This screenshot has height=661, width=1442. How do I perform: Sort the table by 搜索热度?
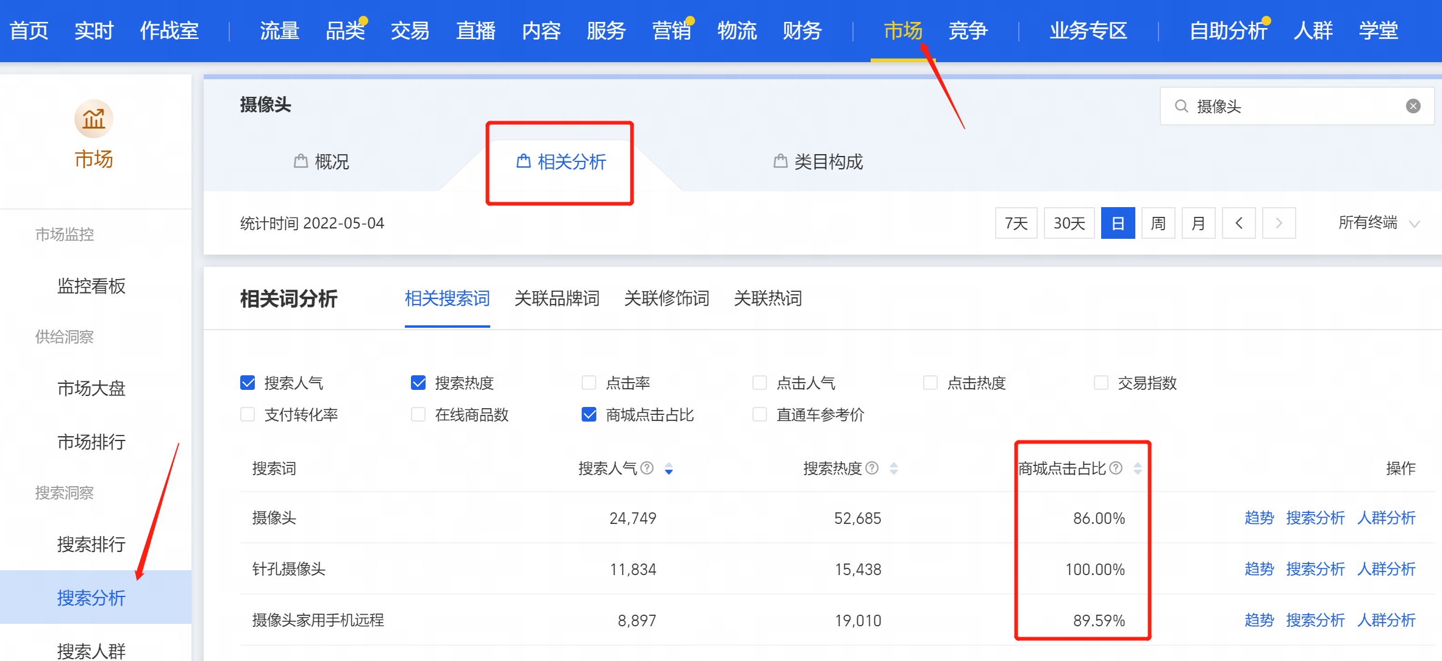[894, 468]
